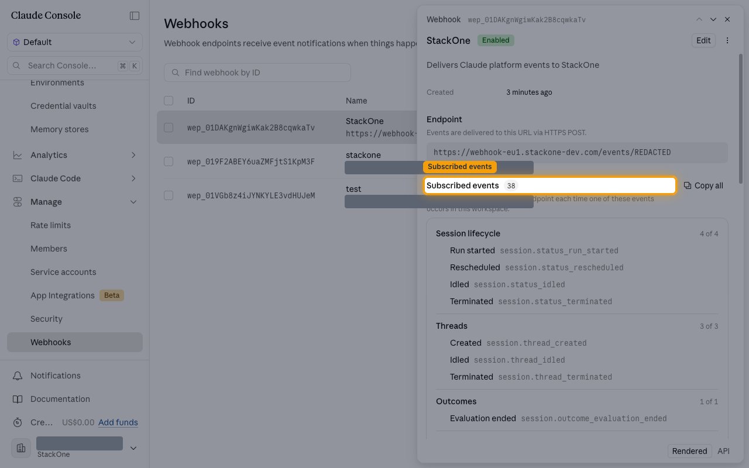Expand the organization switcher chevron
This screenshot has height=468, width=749.
[x=133, y=448]
